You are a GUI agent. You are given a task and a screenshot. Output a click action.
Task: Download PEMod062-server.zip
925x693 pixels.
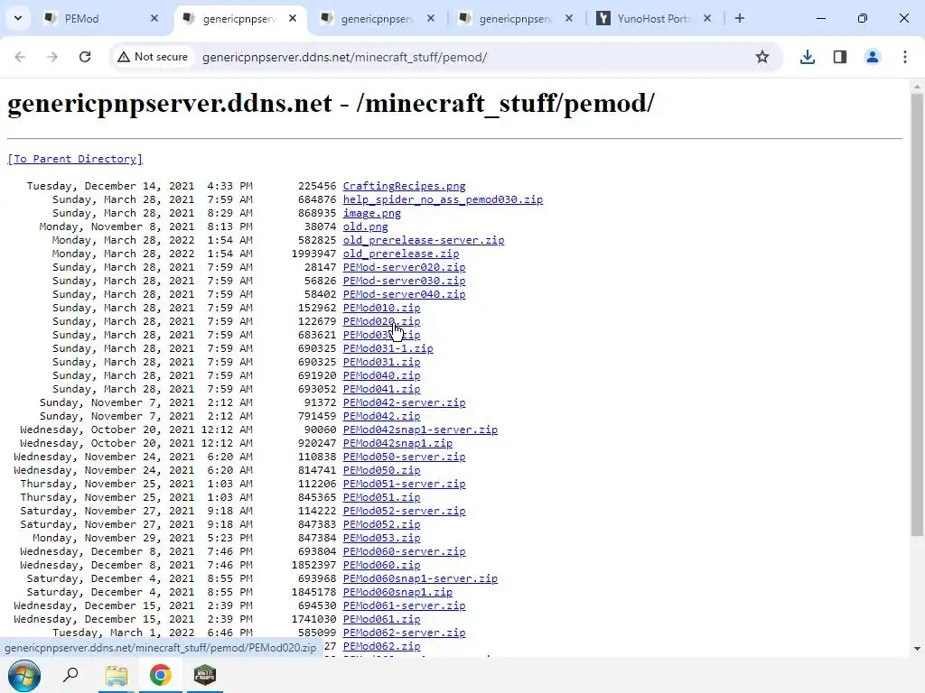pos(404,633)
